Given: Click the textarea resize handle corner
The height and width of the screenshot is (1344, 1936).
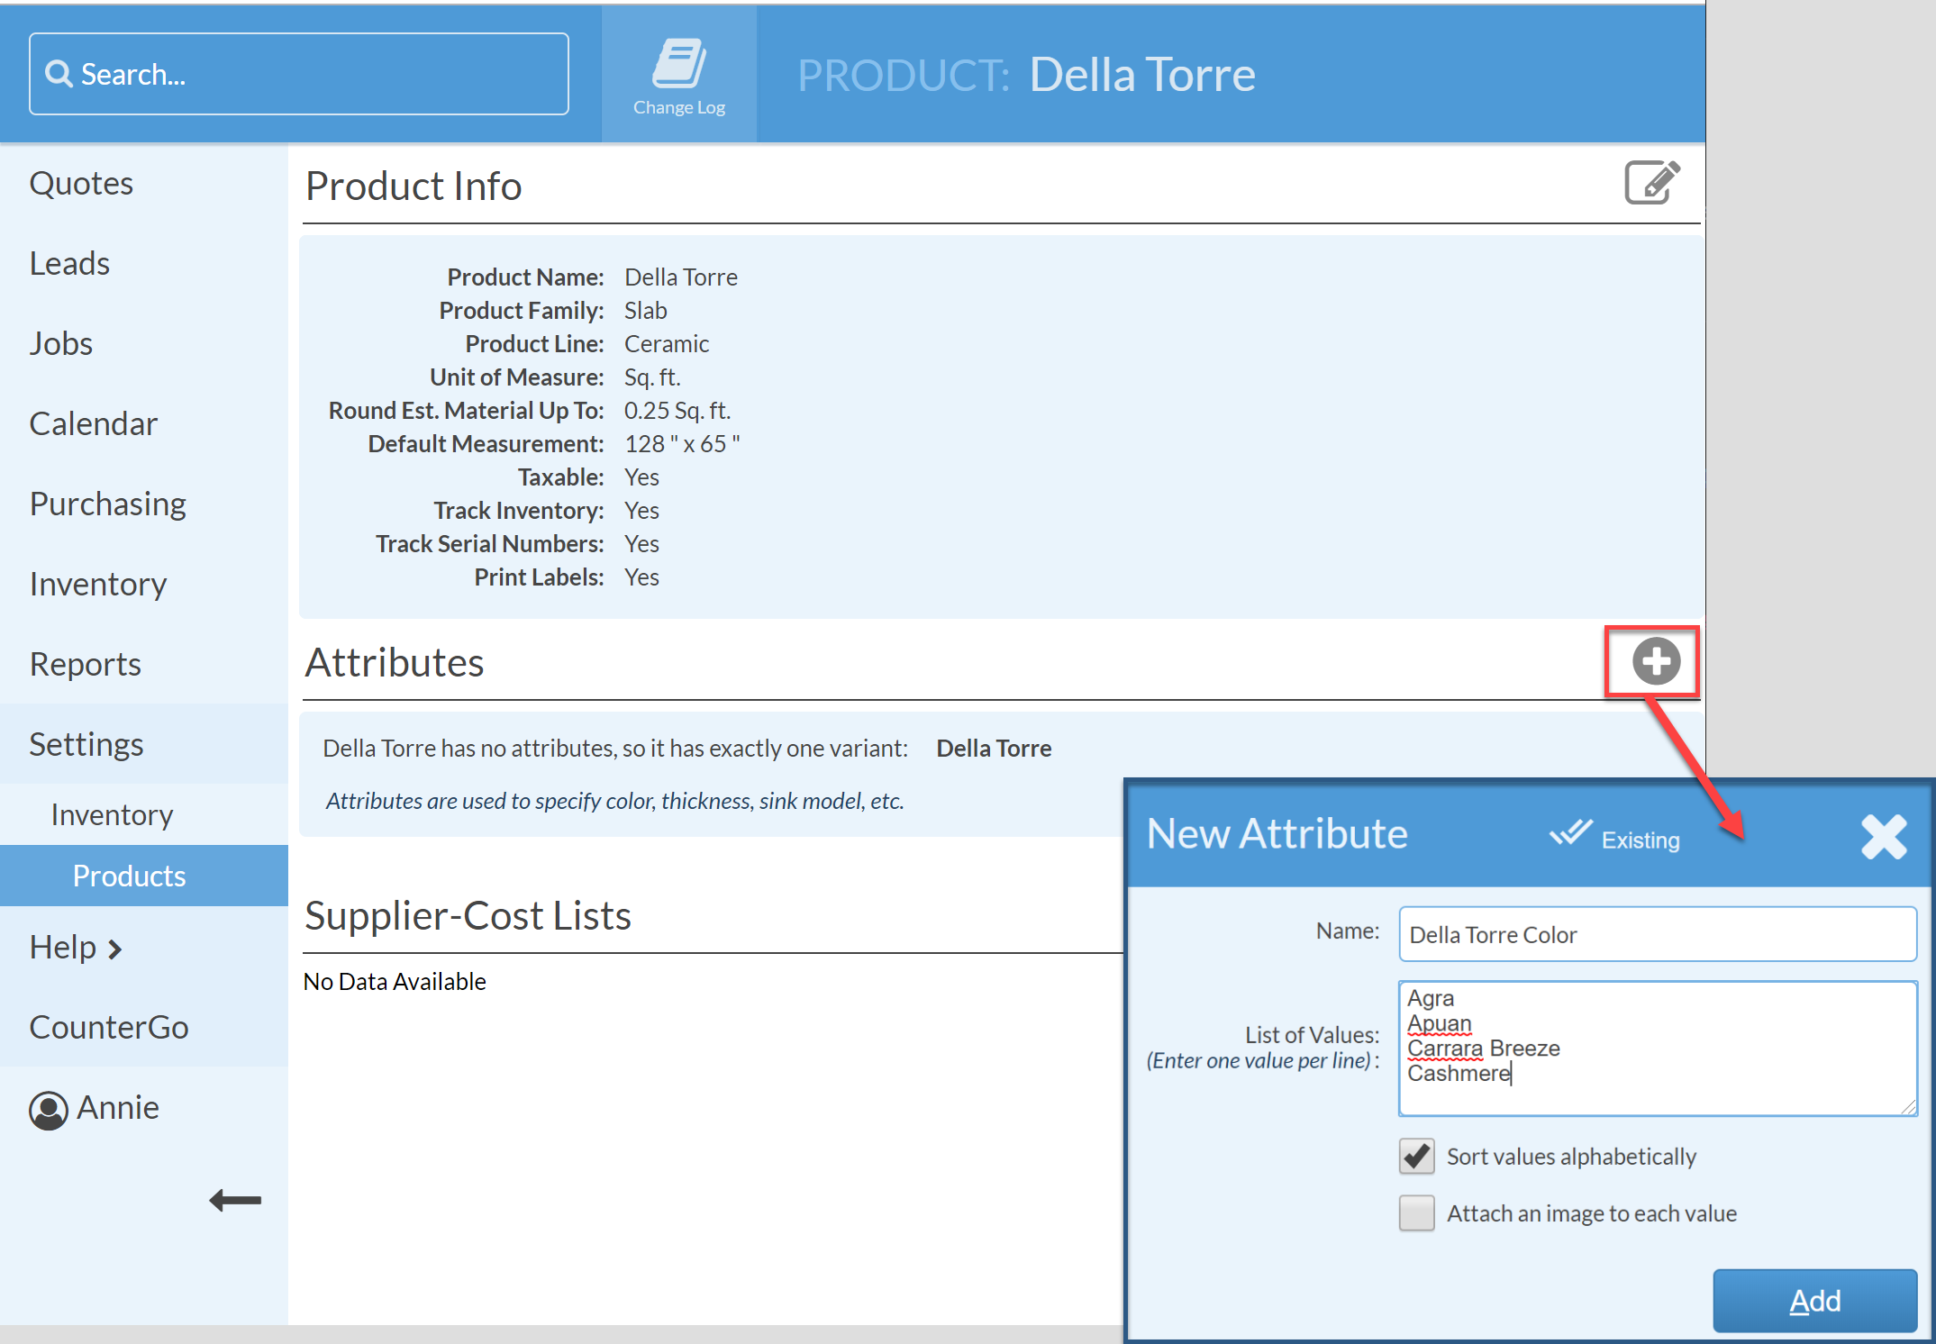Looking at the screenshot, I should pos(1908,1107).
